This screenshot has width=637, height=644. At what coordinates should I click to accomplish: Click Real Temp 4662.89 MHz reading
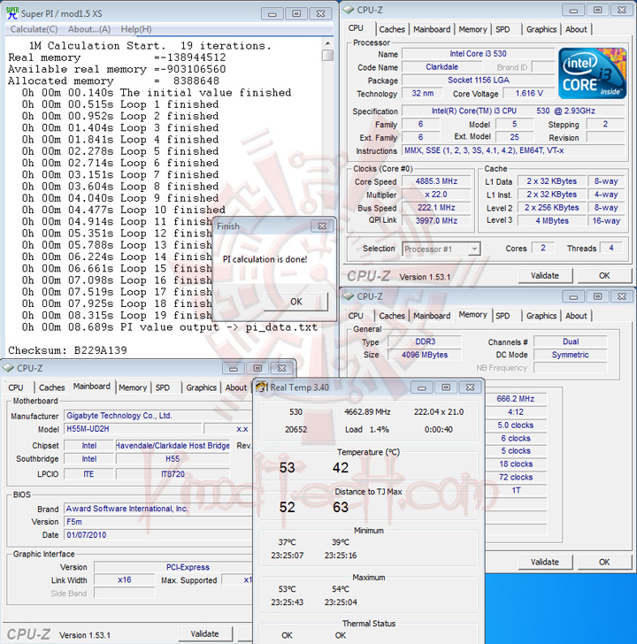click(367, 411)
